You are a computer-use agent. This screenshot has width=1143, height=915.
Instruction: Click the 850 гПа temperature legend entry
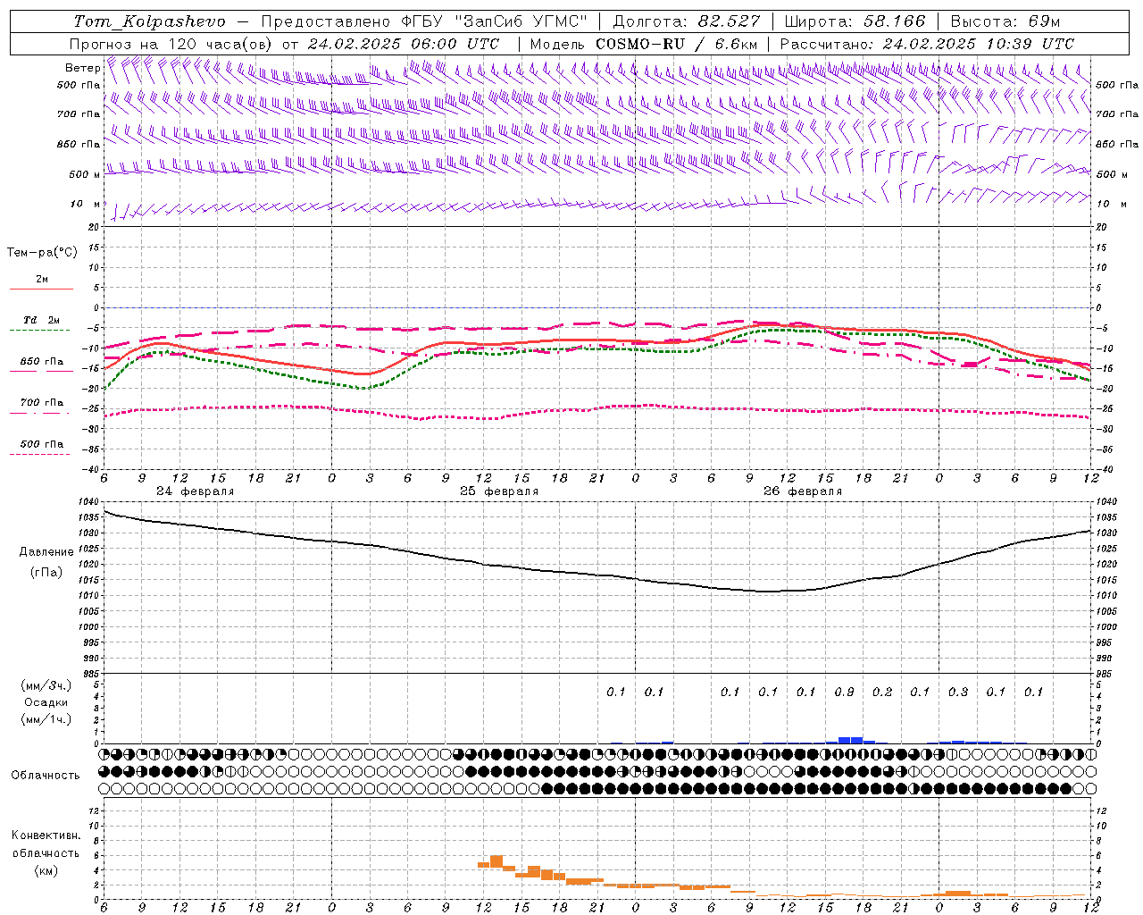[42, 362]
